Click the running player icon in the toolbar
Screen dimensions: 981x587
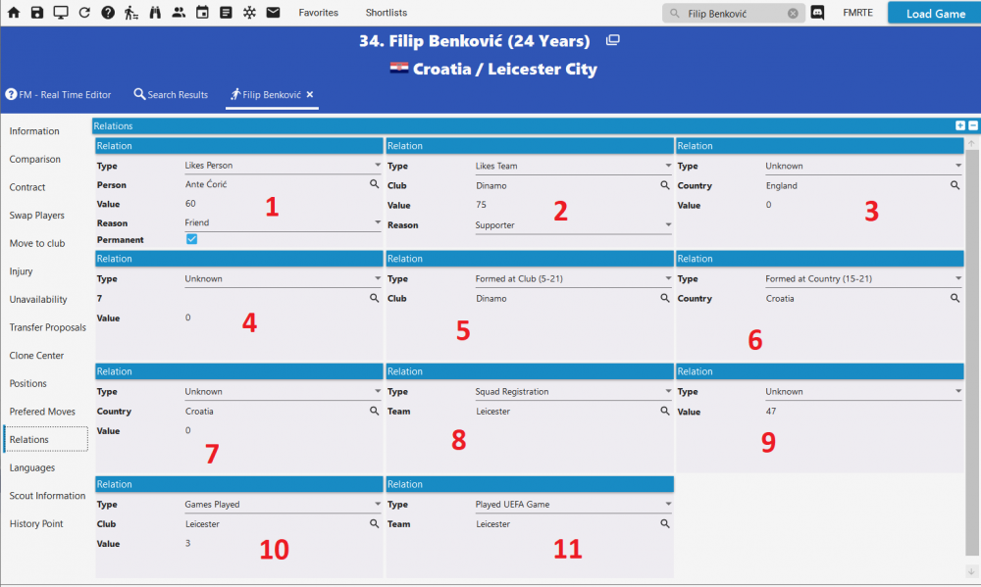point(130,13)
